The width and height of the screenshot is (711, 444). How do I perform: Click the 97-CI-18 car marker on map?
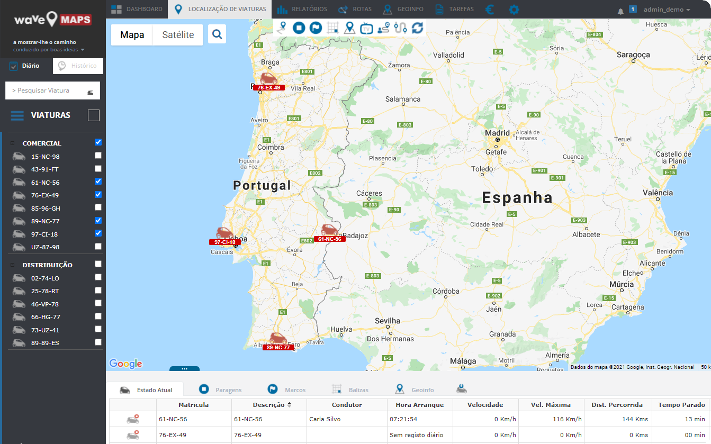(x=224, y=234)
